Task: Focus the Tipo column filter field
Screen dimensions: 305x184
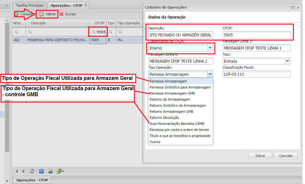Action: [111, 32]
